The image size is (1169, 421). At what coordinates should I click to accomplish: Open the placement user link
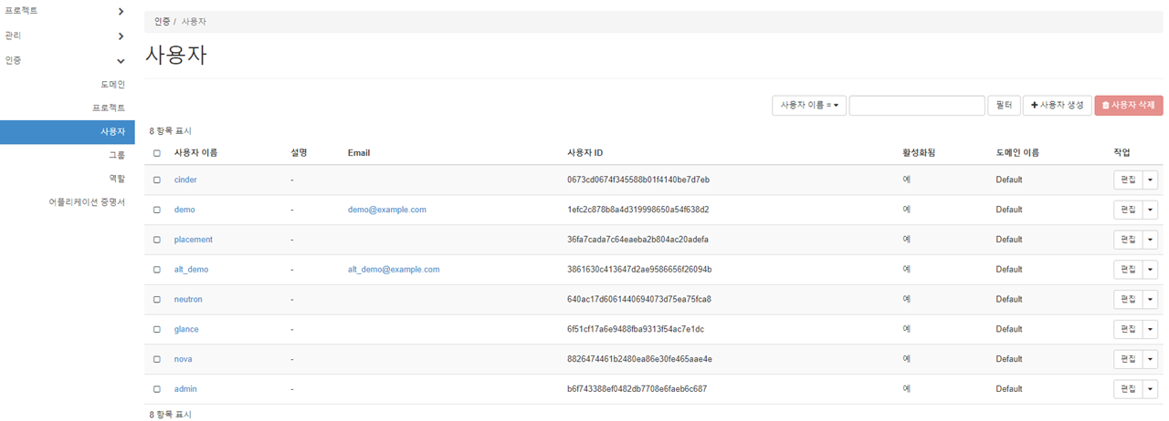[x=194, y=240]
